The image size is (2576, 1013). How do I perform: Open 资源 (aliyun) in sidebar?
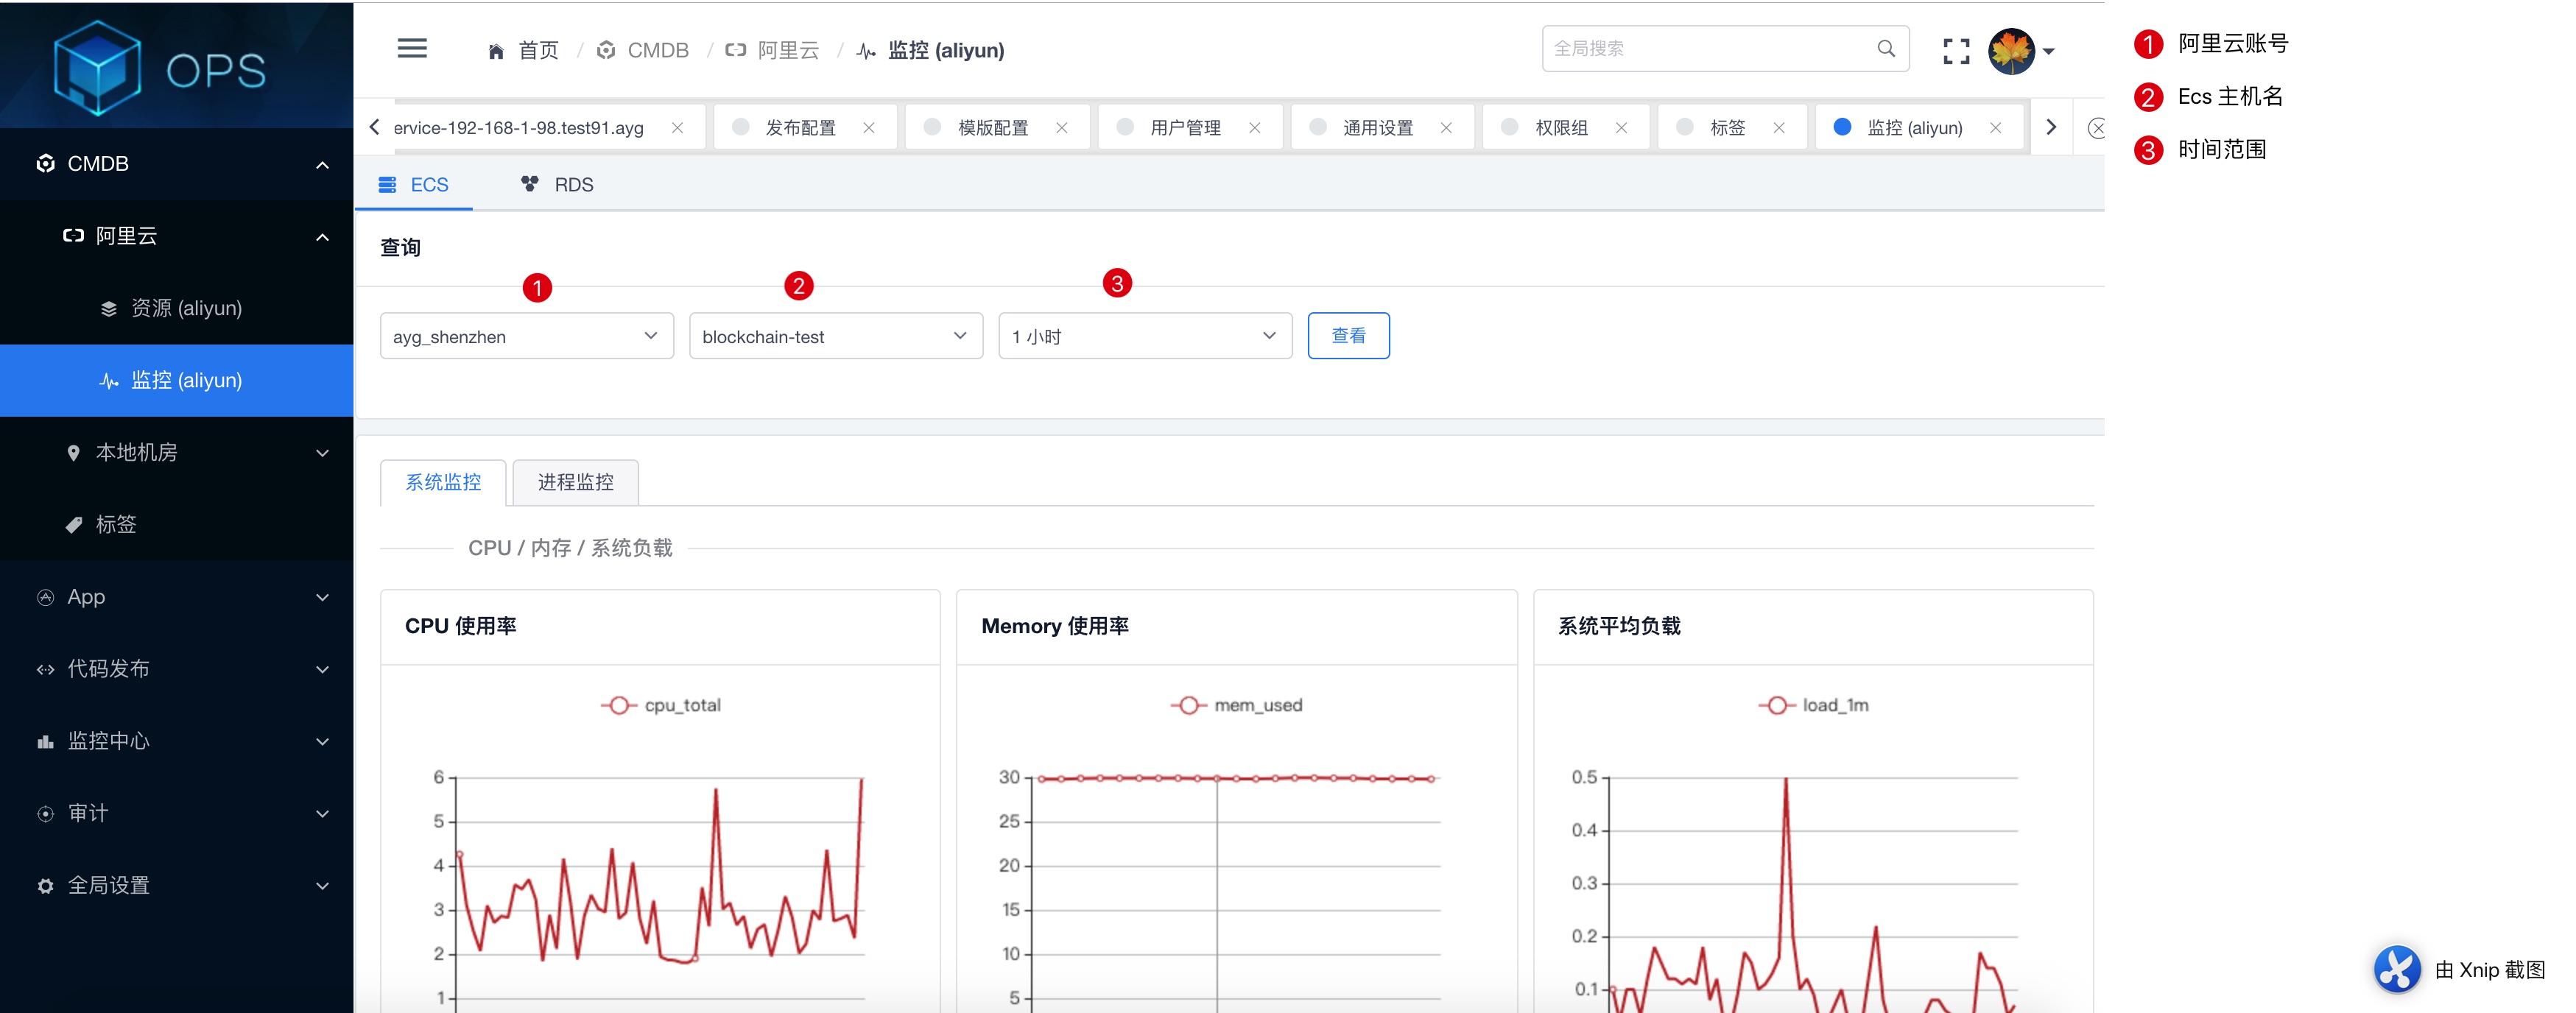(186, 308)
